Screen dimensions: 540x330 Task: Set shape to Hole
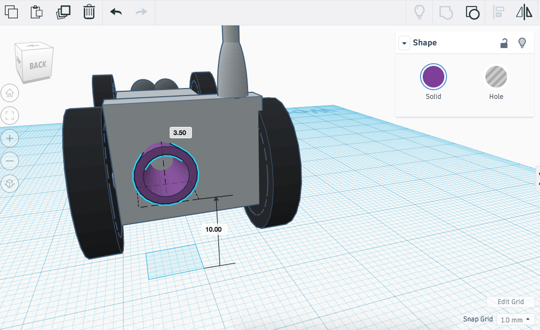point(496,77)
